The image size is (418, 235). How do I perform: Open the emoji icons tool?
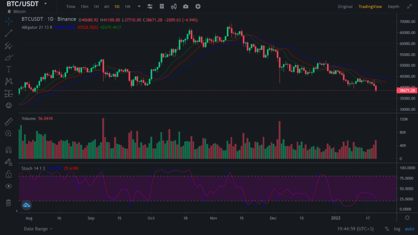click(9, 105)
